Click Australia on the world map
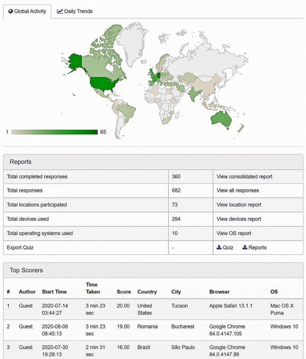306x359 pixels. (x=221, y=119)
